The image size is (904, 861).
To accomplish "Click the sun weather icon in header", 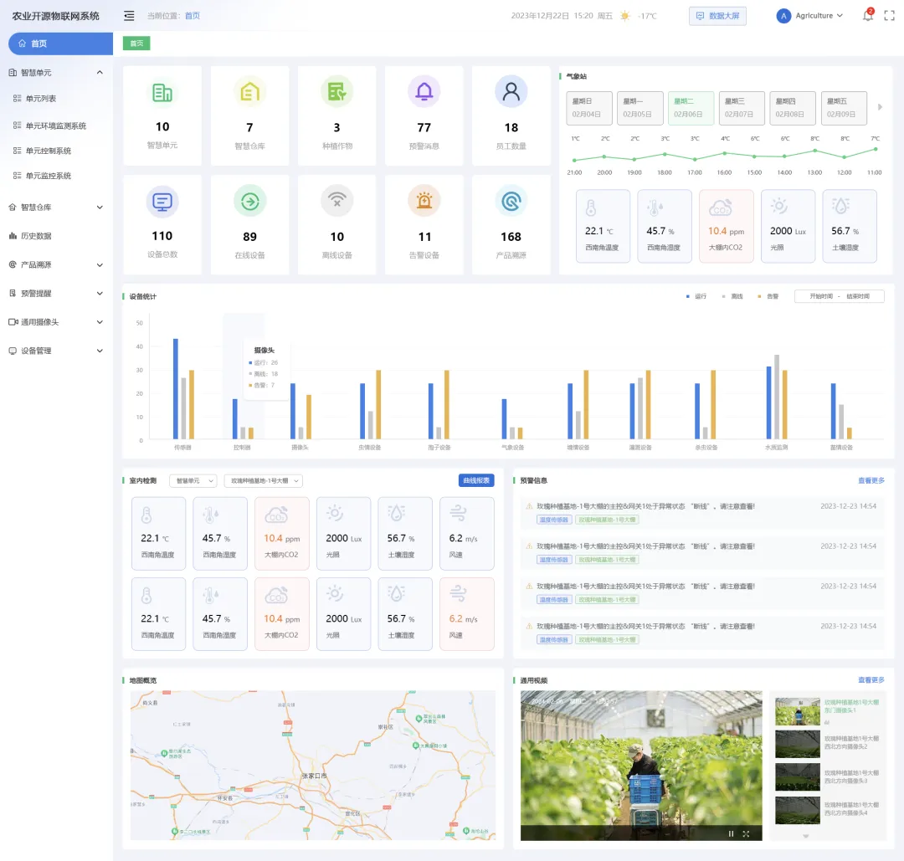I will 625,16.
